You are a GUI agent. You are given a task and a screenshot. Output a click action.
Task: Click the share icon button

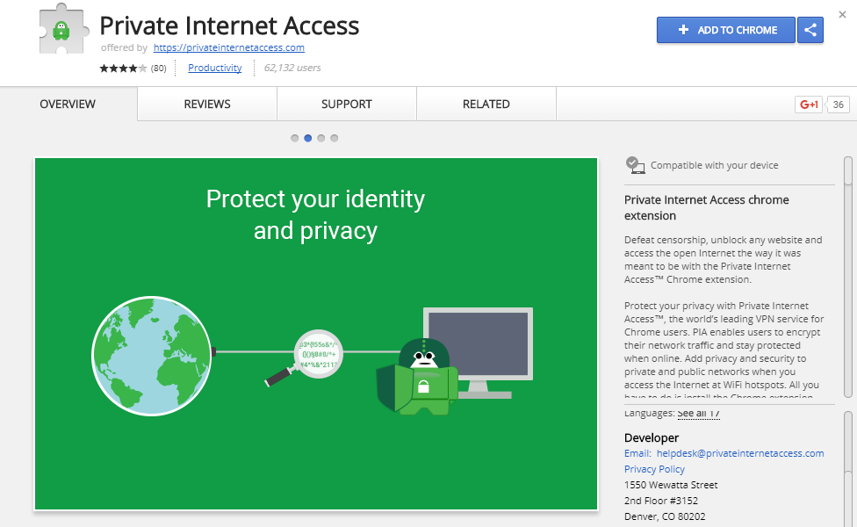point(810,30)
